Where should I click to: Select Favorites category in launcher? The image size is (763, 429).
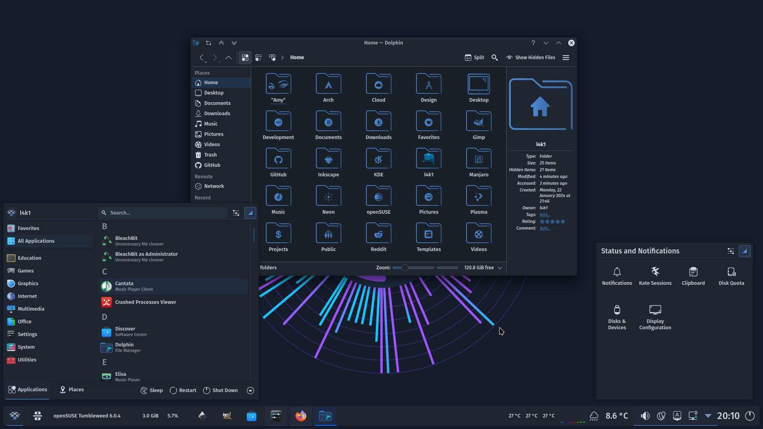pos(50,228)
